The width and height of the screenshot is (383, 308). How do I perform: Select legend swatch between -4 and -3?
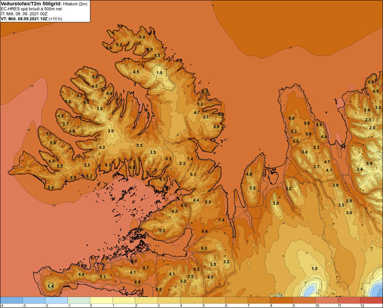point(11,300)
